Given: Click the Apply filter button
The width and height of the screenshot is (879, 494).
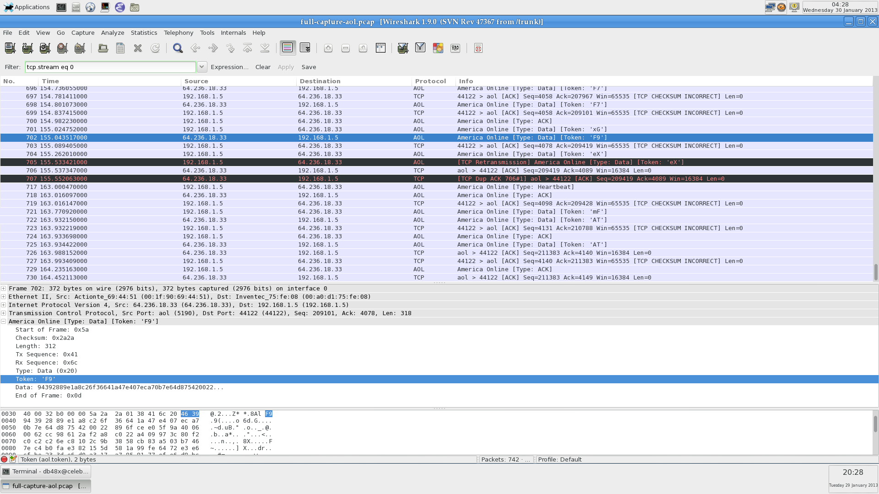Looking at the screenshot, I should (x=286, y=67).
